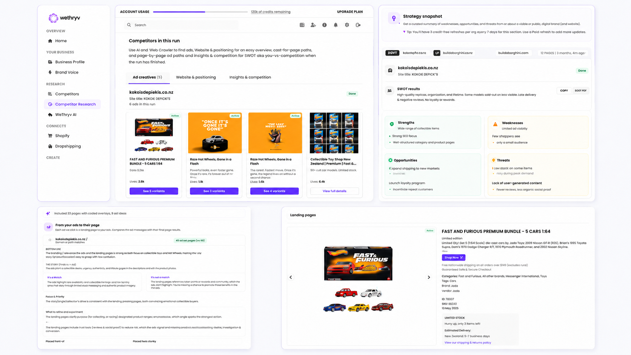Click the WeThryv AI sidebar icon
The image size is (631, 355).
click(x=50, y=114)
